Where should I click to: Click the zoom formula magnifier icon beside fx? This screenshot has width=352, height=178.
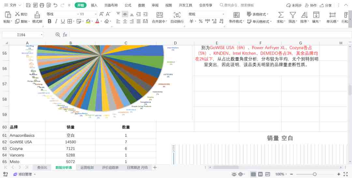click(58, 35)
